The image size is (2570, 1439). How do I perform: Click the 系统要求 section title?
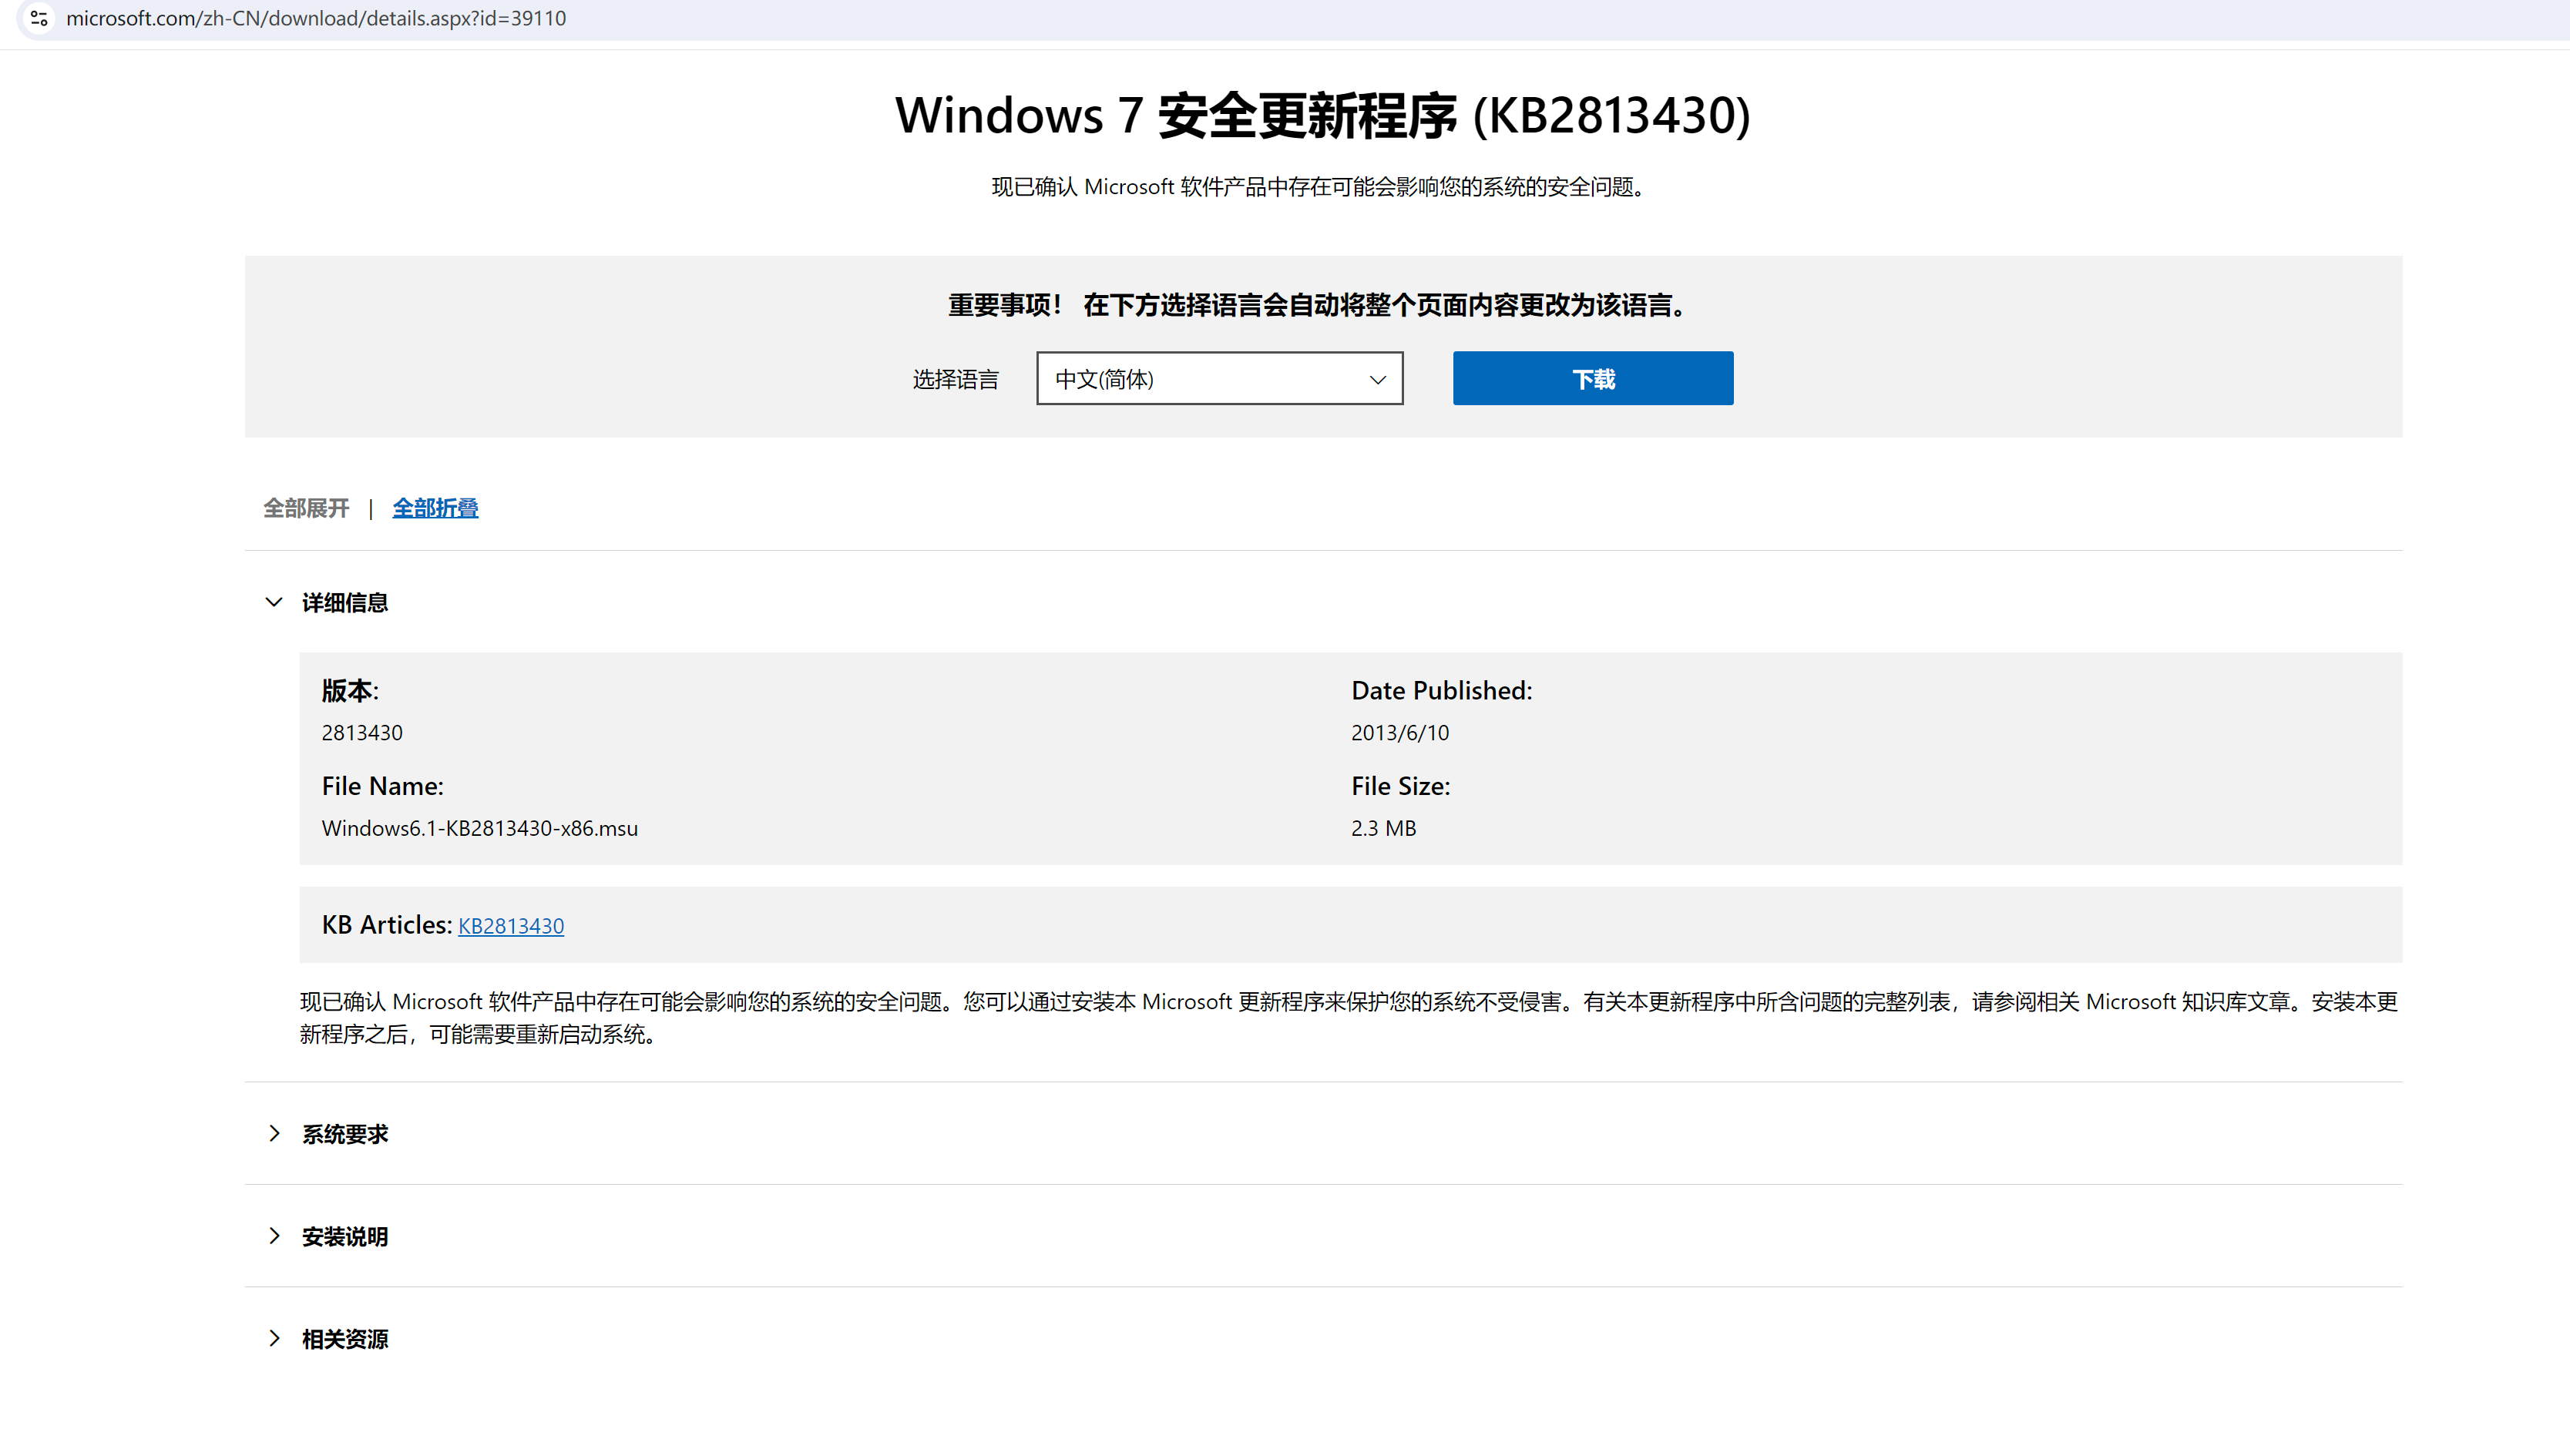pos(344,1134)
